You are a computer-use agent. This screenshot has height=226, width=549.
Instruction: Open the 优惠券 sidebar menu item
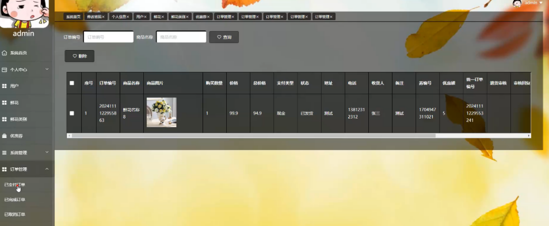click(27, 136)
